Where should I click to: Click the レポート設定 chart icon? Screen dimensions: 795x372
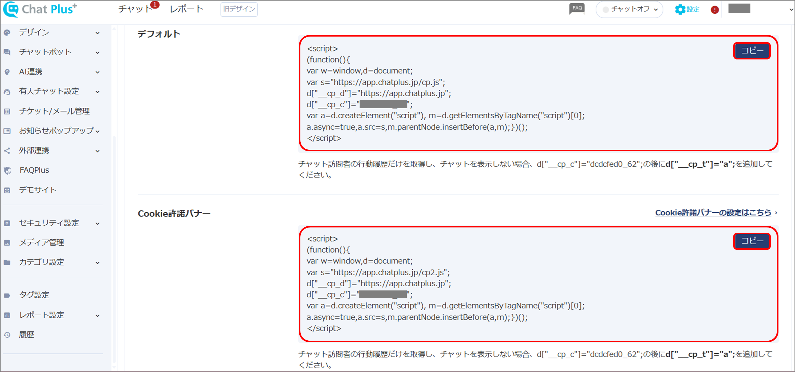pyautogui.click(x=7, y=315)
